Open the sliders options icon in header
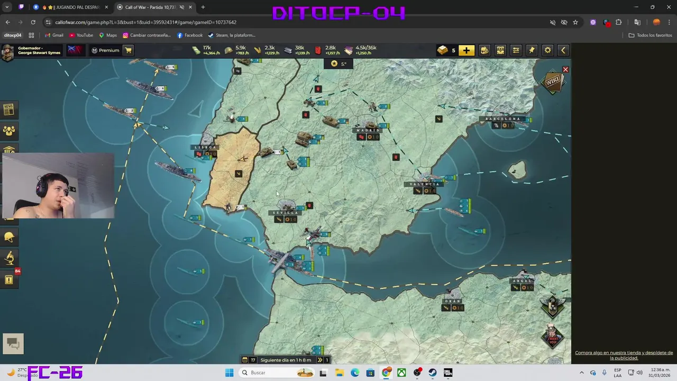The image size is (677, 381). coord(516,50)
